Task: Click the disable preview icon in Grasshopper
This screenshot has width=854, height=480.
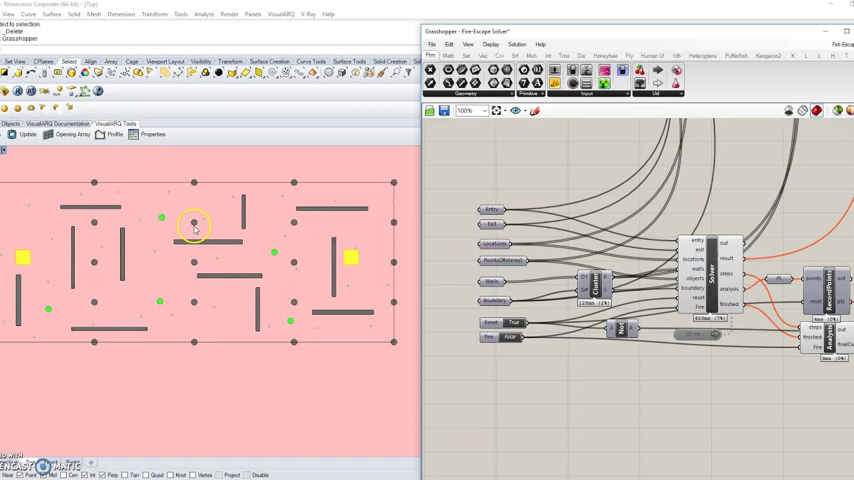Action: [789, 111]
